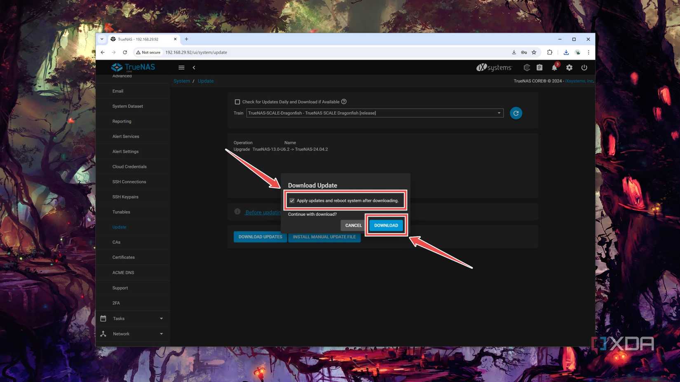Open the browser profile avatar
The image size is (680, 382).
pos(577,52)
